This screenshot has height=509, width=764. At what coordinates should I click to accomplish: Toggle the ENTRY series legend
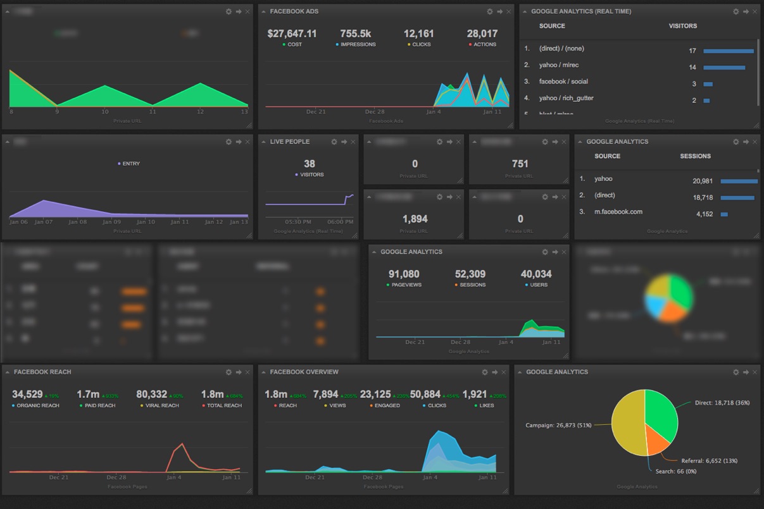[x=128, y=164]
